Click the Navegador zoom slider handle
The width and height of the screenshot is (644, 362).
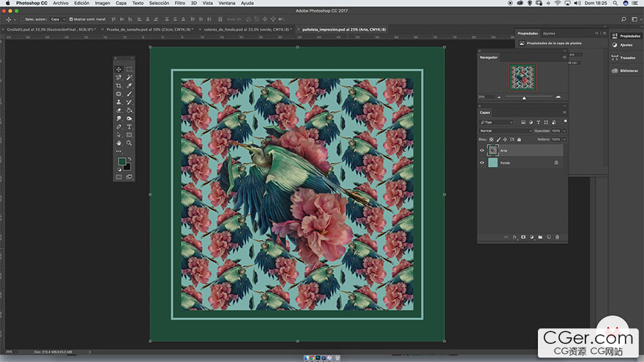pyautogui.click(x=524, y=98)
